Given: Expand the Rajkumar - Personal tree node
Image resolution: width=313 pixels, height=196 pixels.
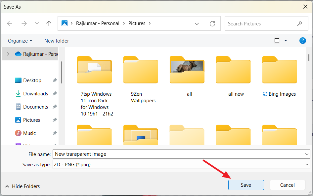Looking at the screenshot, I should pos(8,54).
